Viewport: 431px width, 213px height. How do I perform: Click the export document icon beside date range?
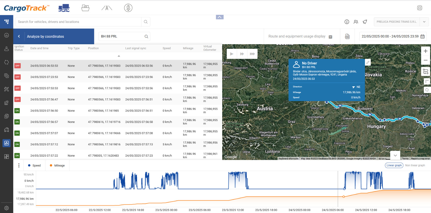coord(347,36)
